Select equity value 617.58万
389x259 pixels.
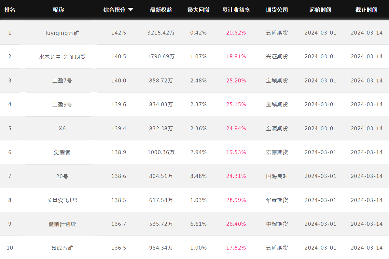(161, 200)
